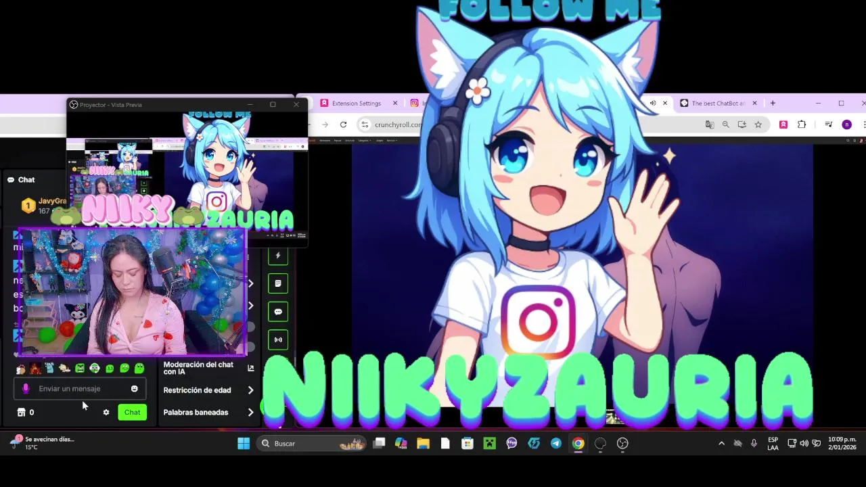Click the Buscar taskbar search box
The width and height of the screenshot is (866, 487).
click(x=313, y=444)
